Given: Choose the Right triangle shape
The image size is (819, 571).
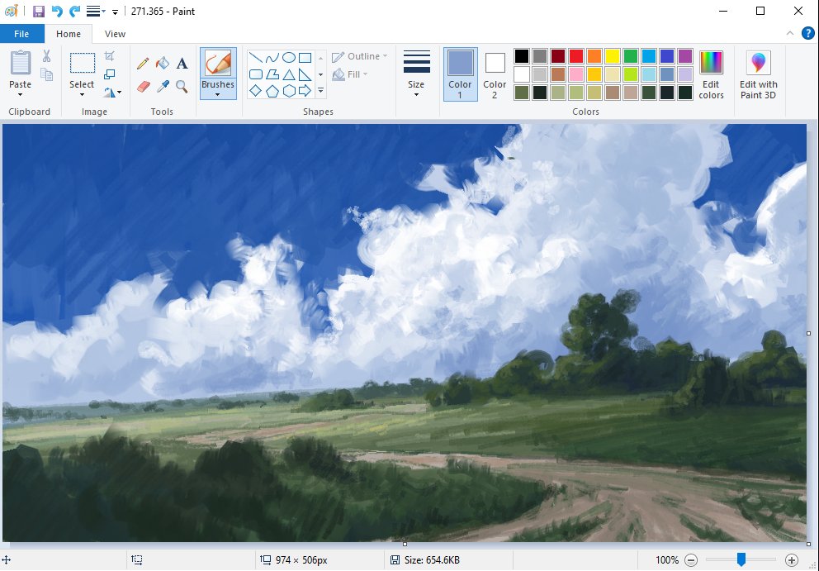Looking at the screenshot, I should pos(305,74).
